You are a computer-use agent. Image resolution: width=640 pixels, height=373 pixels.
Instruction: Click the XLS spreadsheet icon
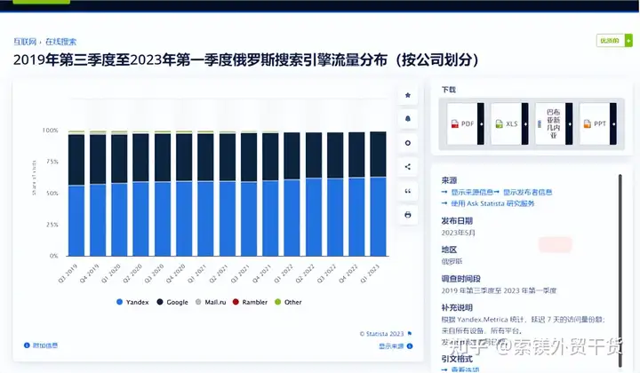tap(499, 124)
